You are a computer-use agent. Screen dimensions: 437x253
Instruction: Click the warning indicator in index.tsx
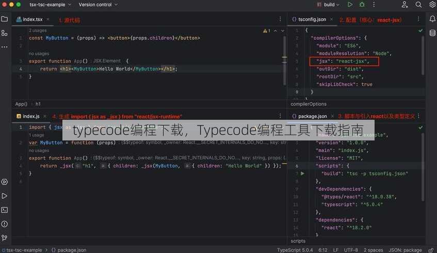pos(266,30)
